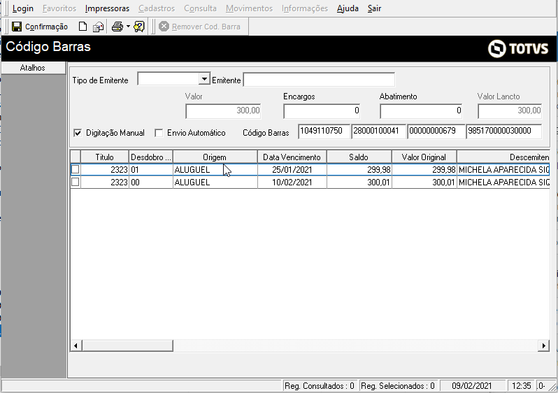Sort by Data Vencimento column header
Viewport: 558px width, 393px height.
tap(292, 157)
